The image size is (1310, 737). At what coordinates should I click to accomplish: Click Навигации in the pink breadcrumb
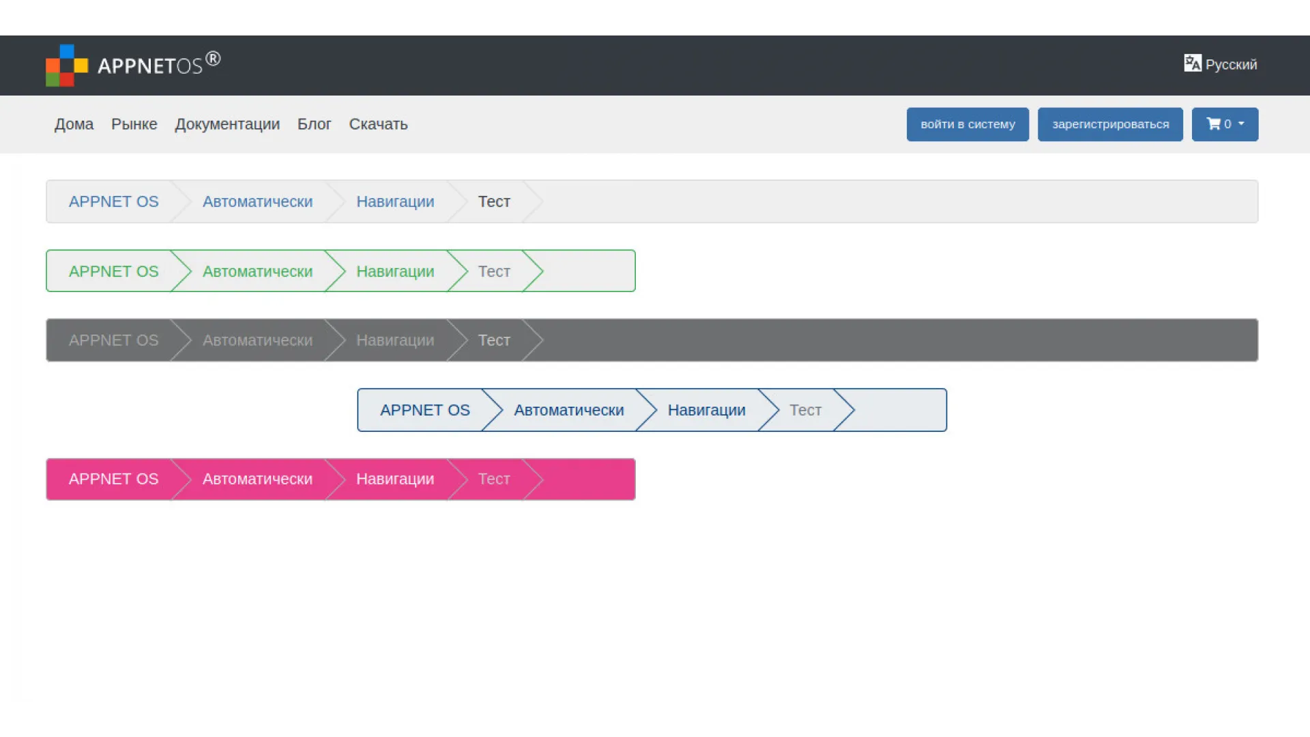click(395, 479)
